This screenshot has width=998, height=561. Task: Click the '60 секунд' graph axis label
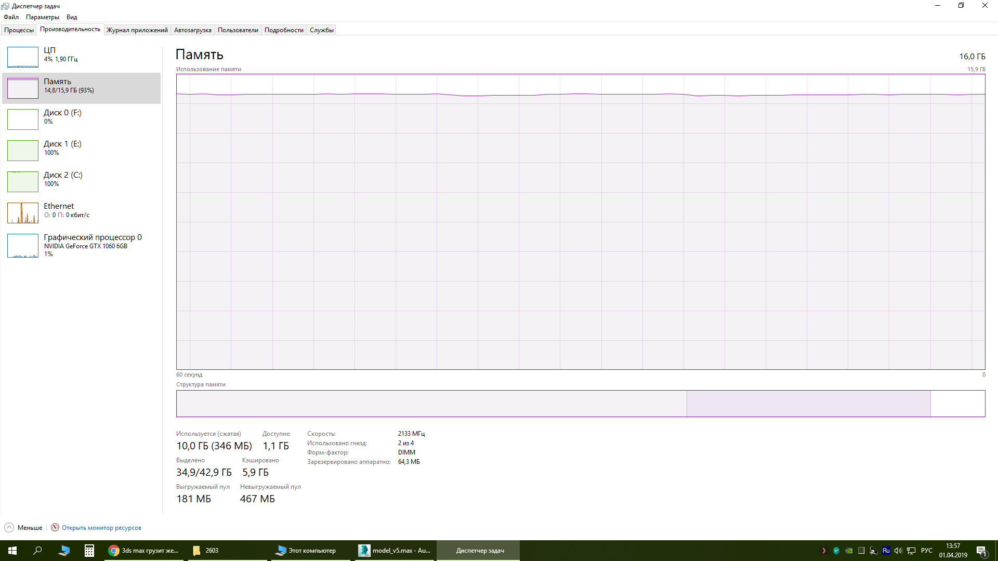(189, 375)
